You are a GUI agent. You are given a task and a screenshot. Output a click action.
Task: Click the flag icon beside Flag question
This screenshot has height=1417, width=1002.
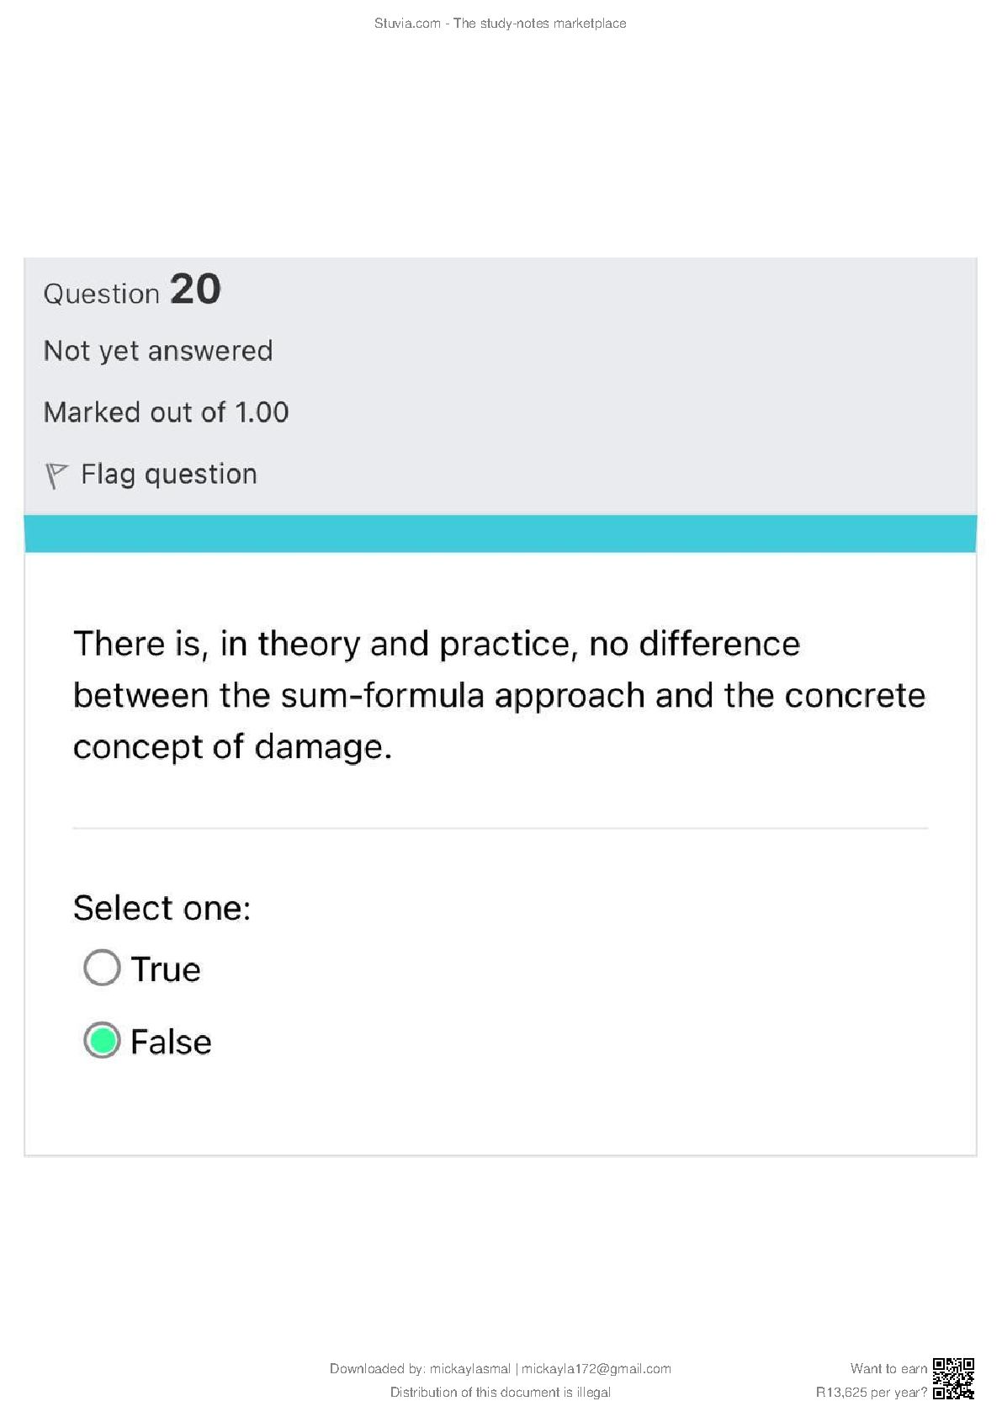click(56, 475)
